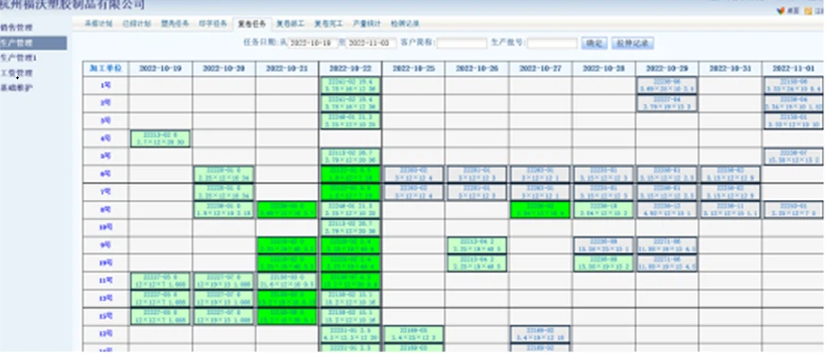Viewport: 826px width, 353px height.
Task: Click the 2022-10-21 column header
Action: (x=287, y=69)
